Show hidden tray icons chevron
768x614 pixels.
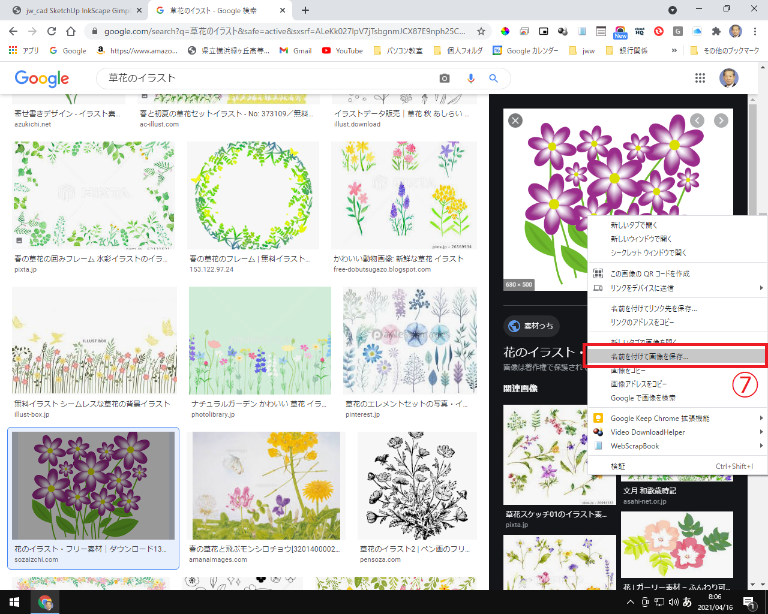630,602
